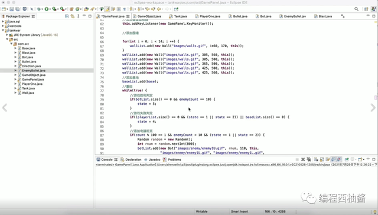Select Direction.java in Package Explorer
The width and height of the screenshot is (378, 215).
pyautogui.click(x=31, y=66)
